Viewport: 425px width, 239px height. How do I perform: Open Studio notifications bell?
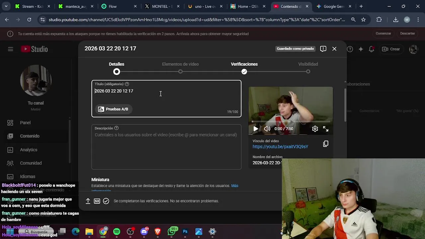click(372, 49)
